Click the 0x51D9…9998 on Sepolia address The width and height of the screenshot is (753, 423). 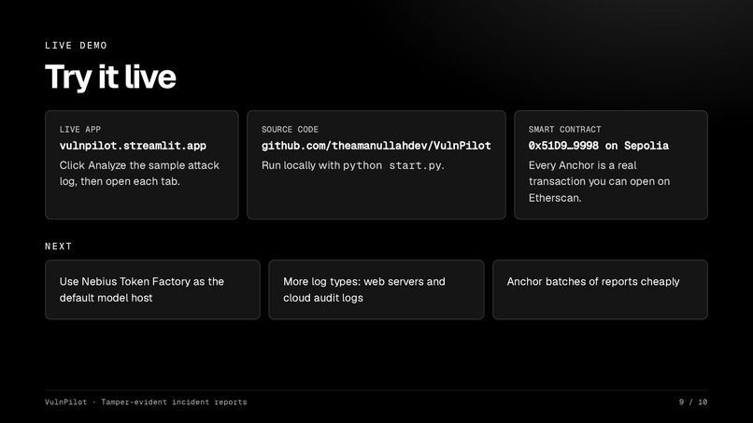(598, 146)
